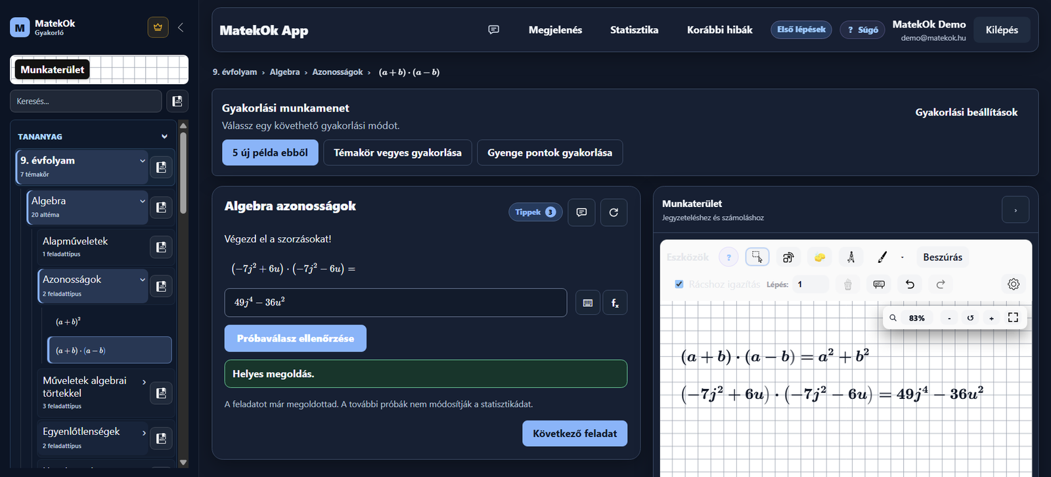Toggle fullscreen workspace view
1051x477 pixels.
pos(1013,317)
